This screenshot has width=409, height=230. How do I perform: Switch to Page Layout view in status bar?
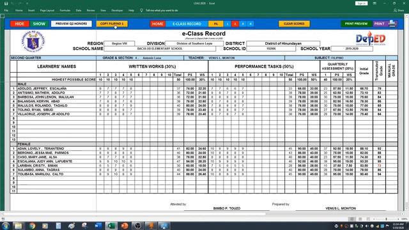pos(360,219)
